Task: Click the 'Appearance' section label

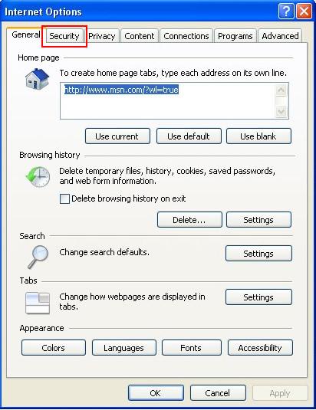Action: 42,328
